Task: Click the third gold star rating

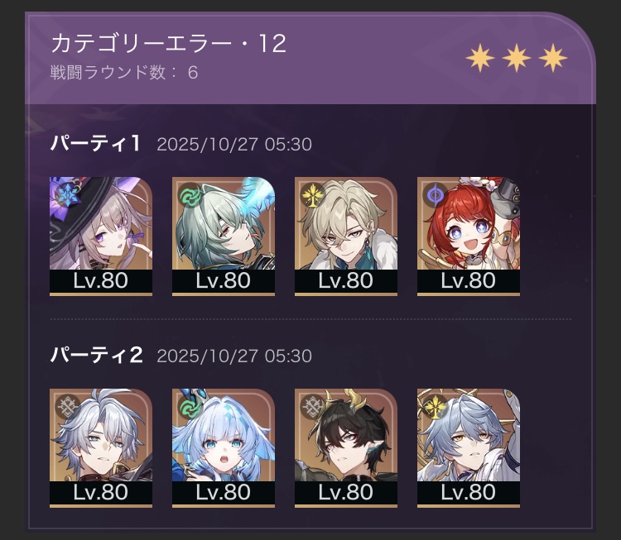Action: 553,58
